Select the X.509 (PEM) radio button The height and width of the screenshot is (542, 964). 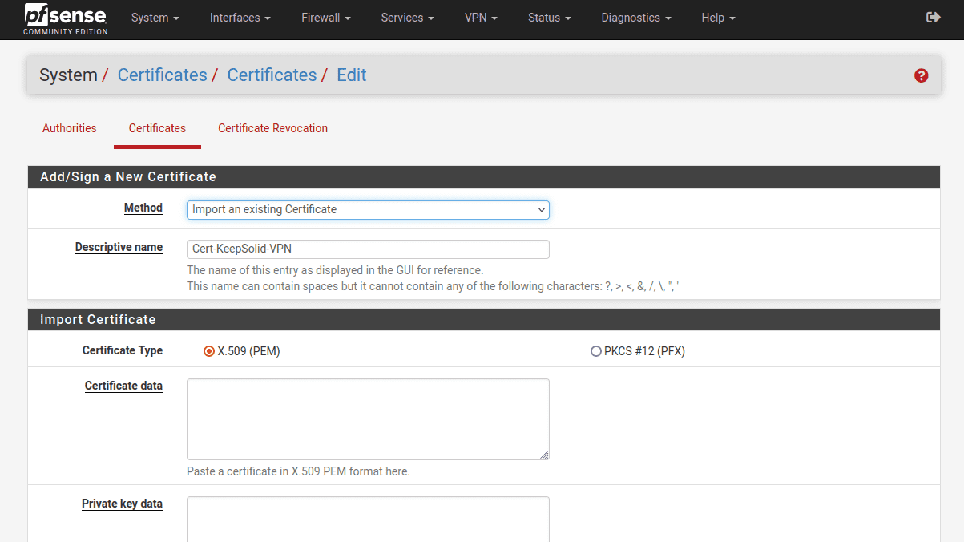click(209, 351)
